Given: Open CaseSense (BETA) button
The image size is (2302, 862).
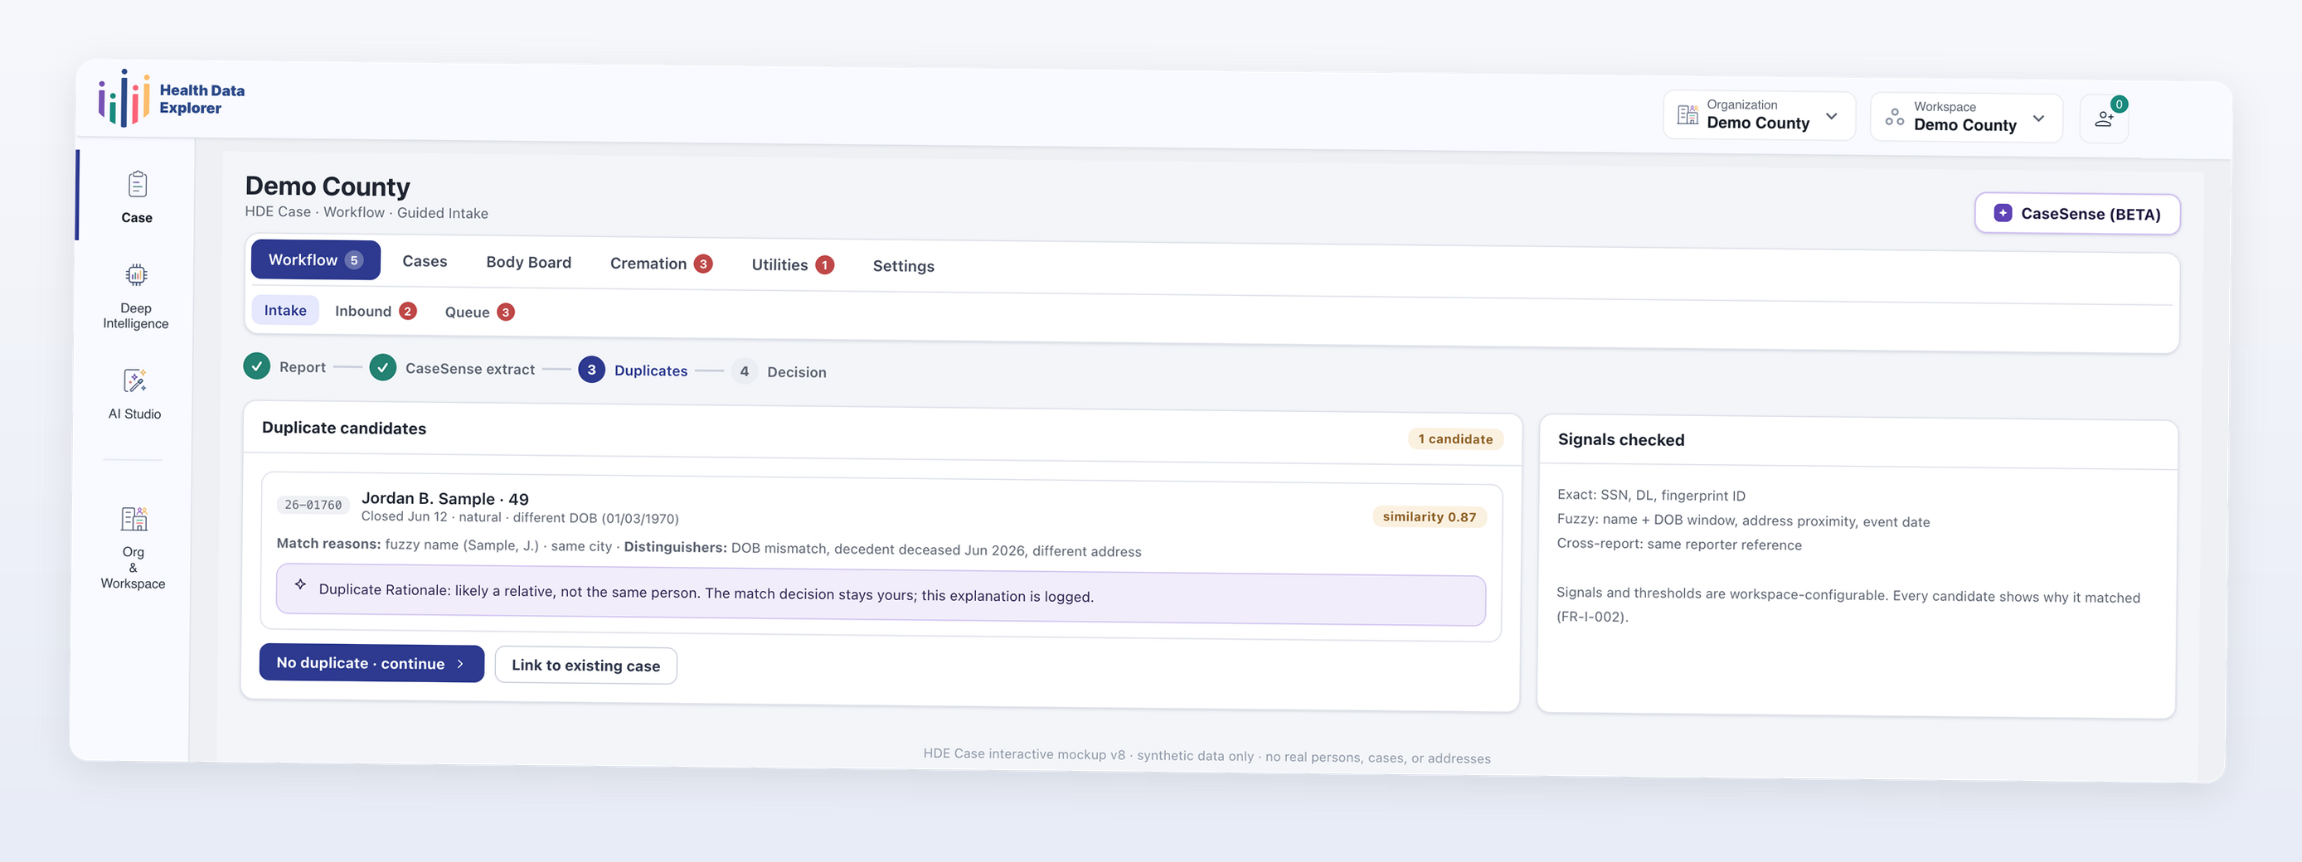Looking at the screenshot, I should click(x=2078, y=214).
